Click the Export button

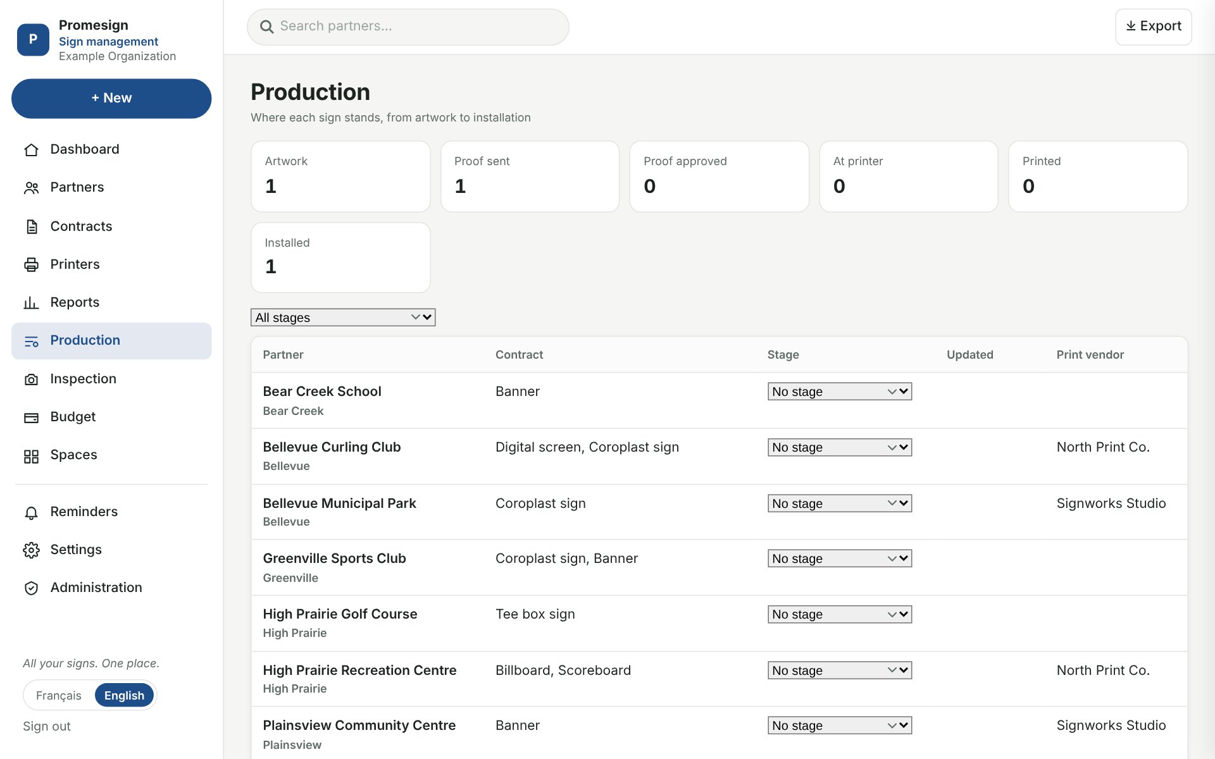point(1153,27)
